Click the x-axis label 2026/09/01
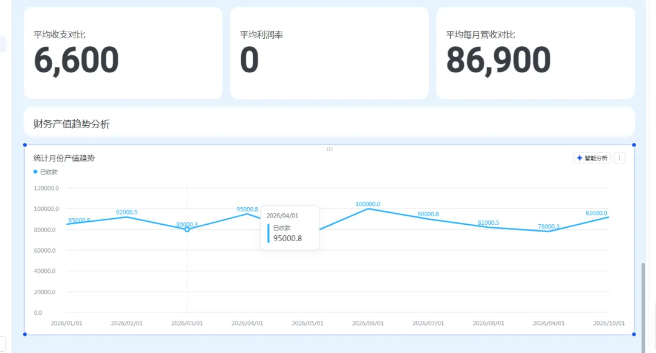 548,323
